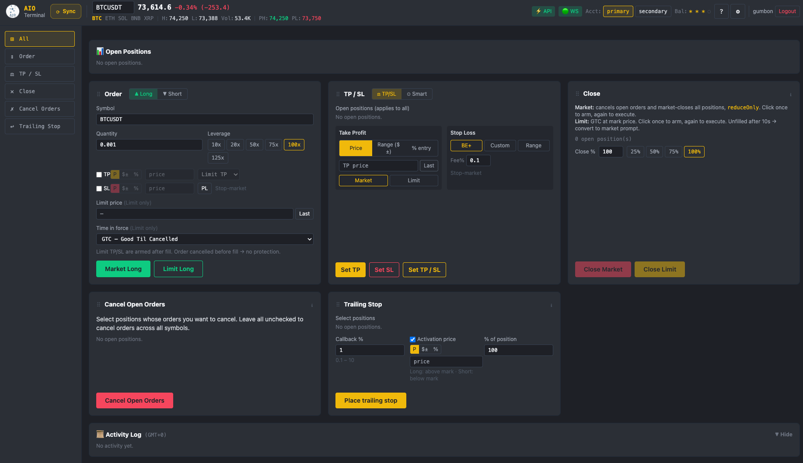
Task: Select percent mode for order TP
Action: [136, 174]
